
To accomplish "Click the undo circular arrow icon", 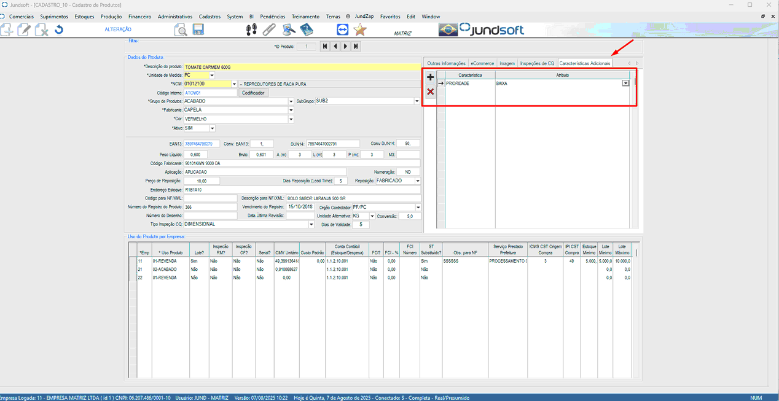I will [x=59, y=29].
